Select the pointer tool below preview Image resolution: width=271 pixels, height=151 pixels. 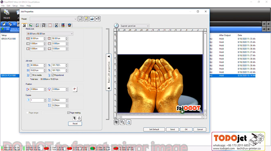coord(116,122)
